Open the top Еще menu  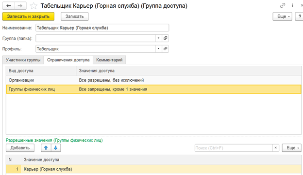(282, 16)
